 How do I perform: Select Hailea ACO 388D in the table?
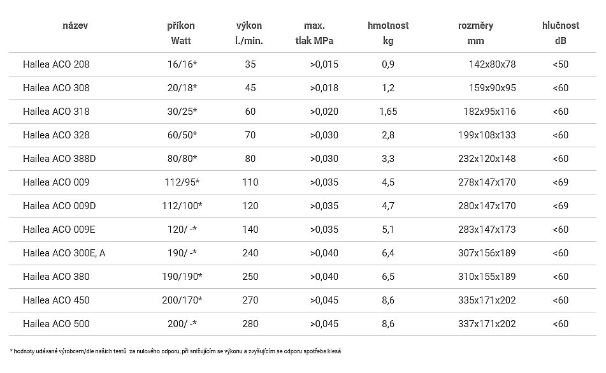click(59, 159)
